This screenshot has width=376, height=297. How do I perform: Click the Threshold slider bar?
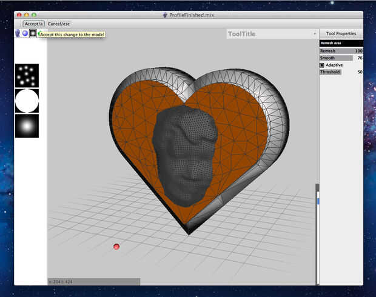[x=331, y=72]
